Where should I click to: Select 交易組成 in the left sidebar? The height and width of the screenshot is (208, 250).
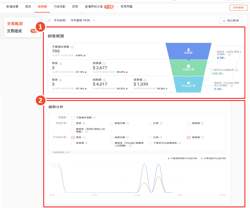coord(14,31)
